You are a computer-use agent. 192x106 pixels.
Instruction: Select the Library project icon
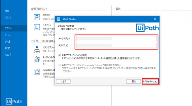click(37, 27)
